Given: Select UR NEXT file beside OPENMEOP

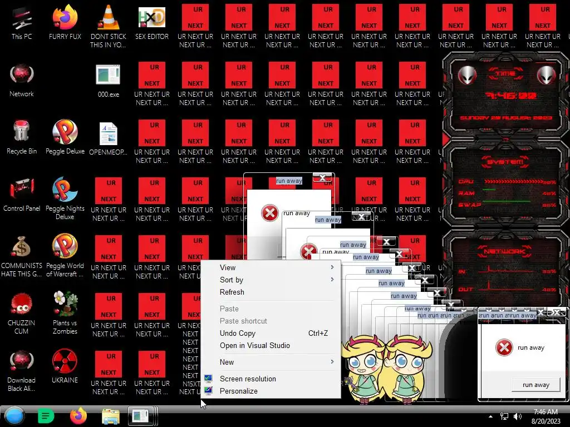Looking at the screenshot, I should [152, 142].
